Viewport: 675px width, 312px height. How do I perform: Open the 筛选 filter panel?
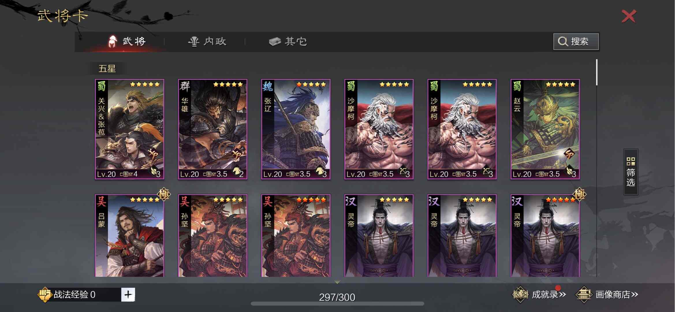click(x=631, y=172)
